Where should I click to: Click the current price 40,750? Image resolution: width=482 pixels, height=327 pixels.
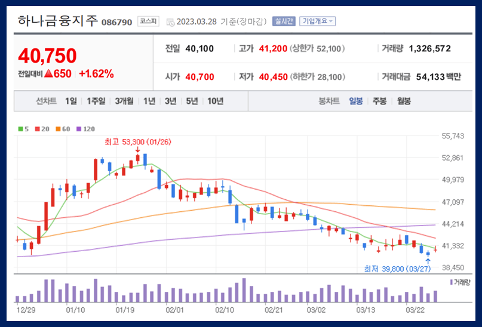pyautogui.click(x=47, y=55)
